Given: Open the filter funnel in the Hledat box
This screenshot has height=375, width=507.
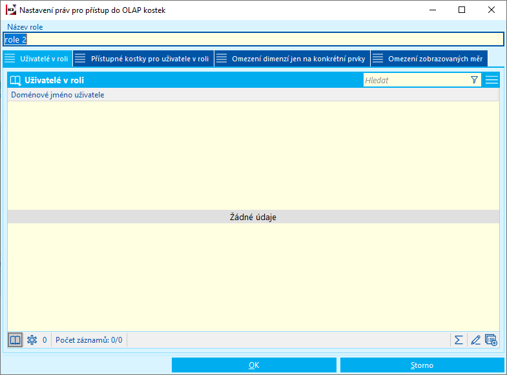Looking at the screenshot, I should (474, 80).
